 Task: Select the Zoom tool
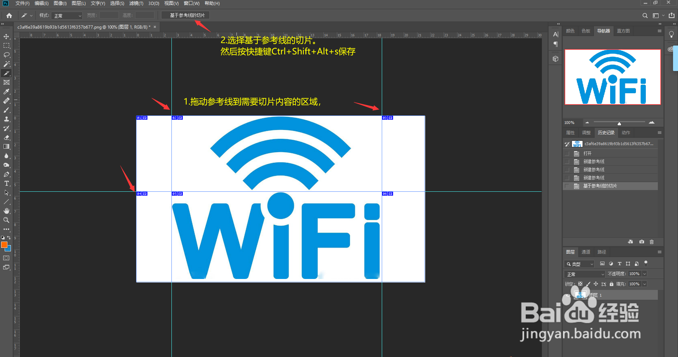tap(6, 220)
